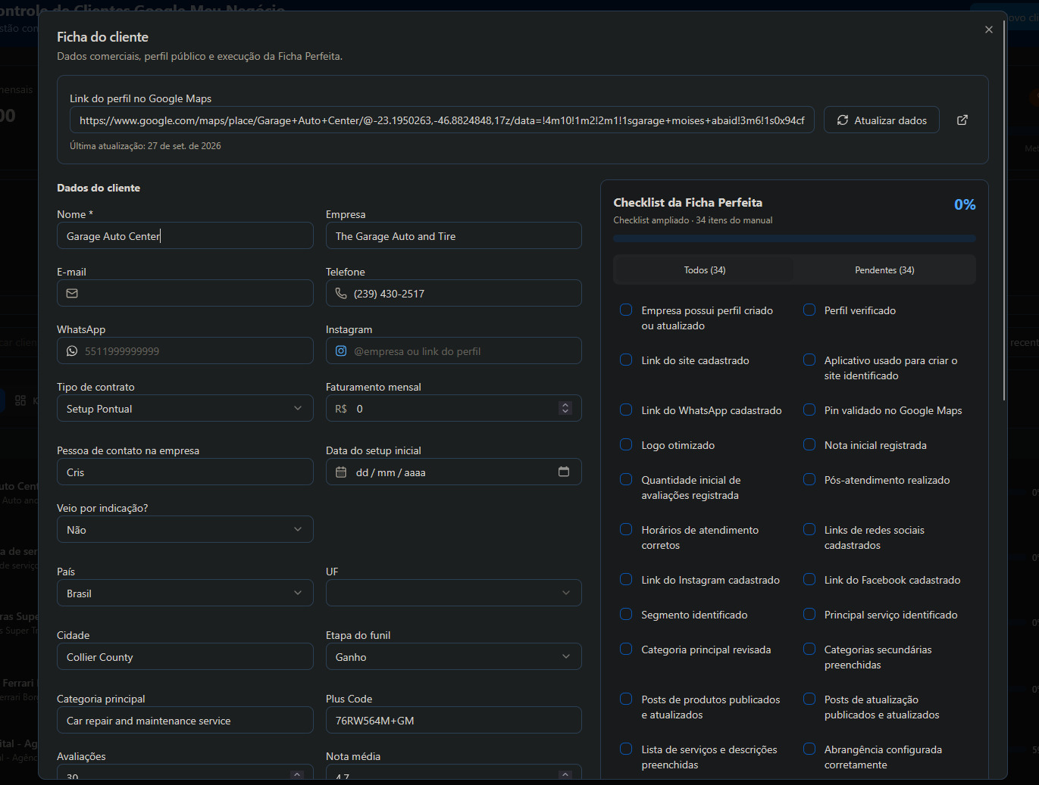This screenshot has width=1039, height=785.
Task: Check 'Categorias secundárias preenchidas'
Action: [x=809, y=649]
